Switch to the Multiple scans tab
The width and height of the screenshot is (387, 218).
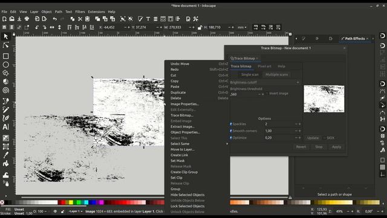(x=276, y=74)
